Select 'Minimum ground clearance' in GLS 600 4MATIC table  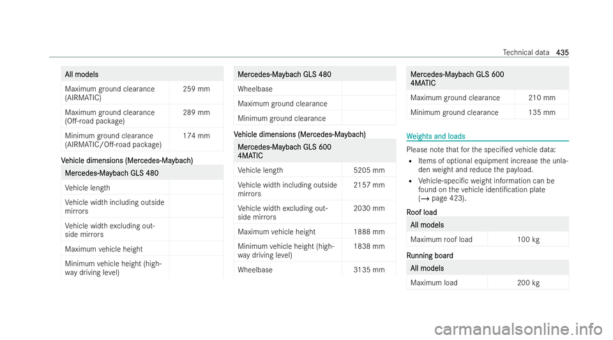[454, 112]
